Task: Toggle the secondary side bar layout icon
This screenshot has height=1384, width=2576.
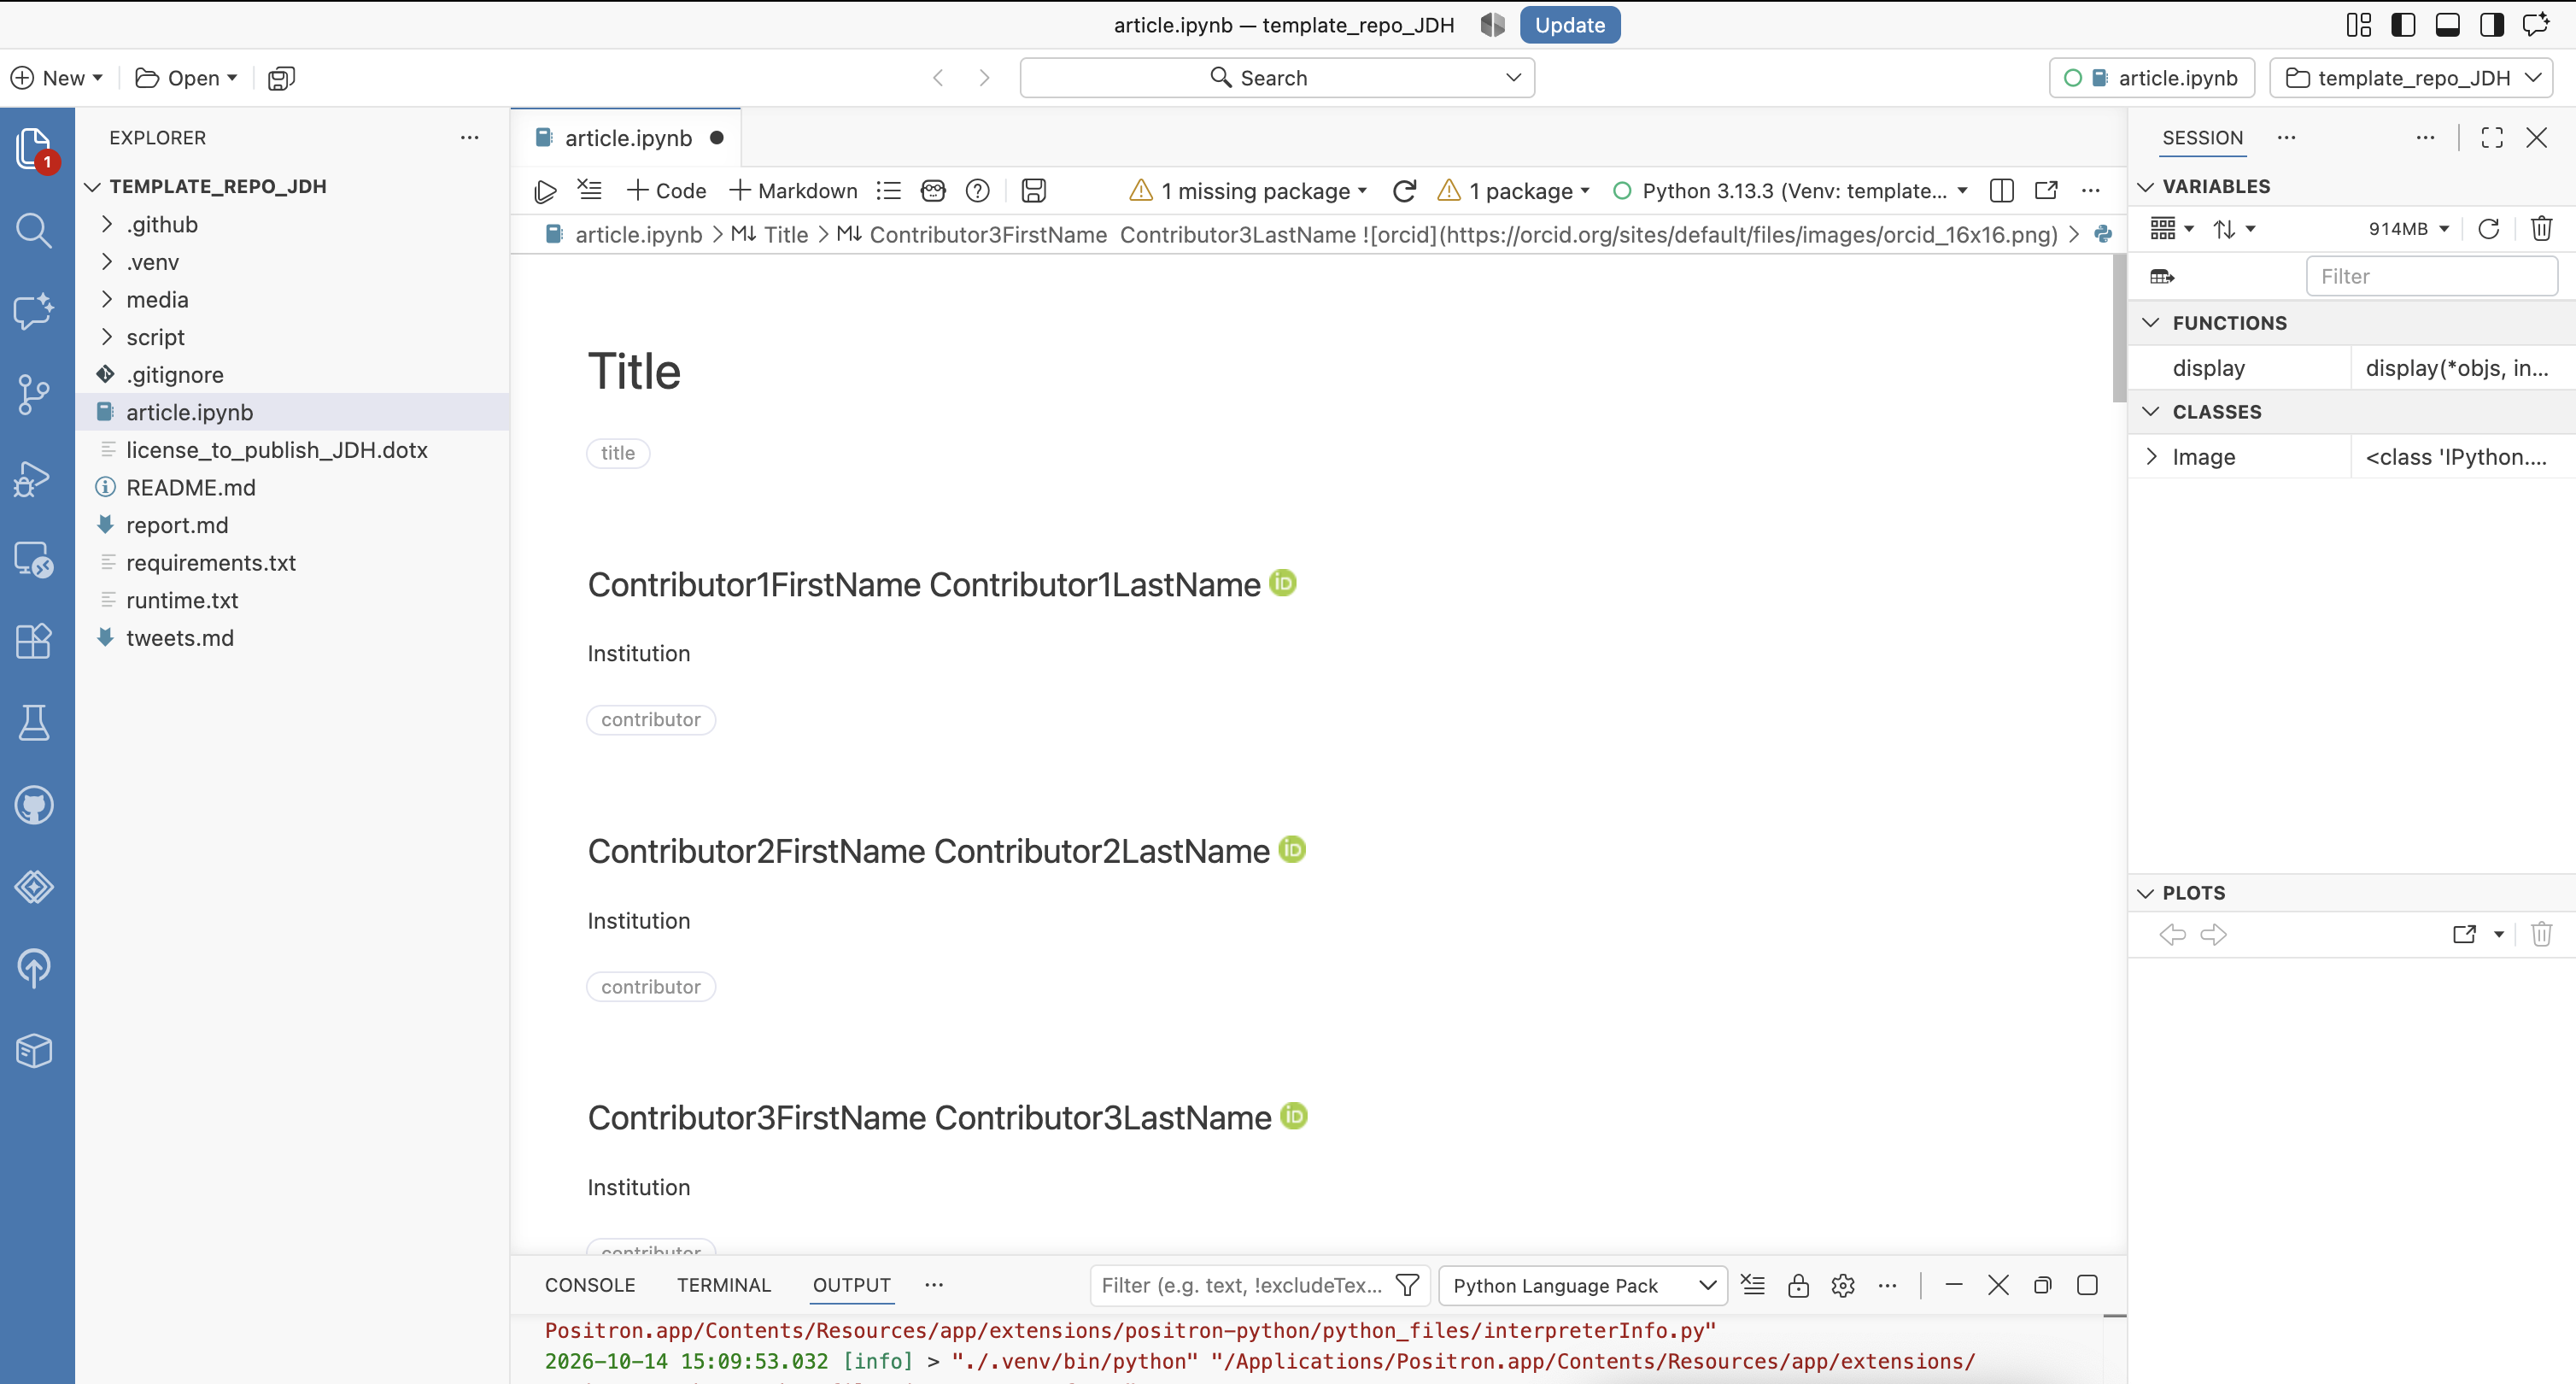Action: 2491,25
